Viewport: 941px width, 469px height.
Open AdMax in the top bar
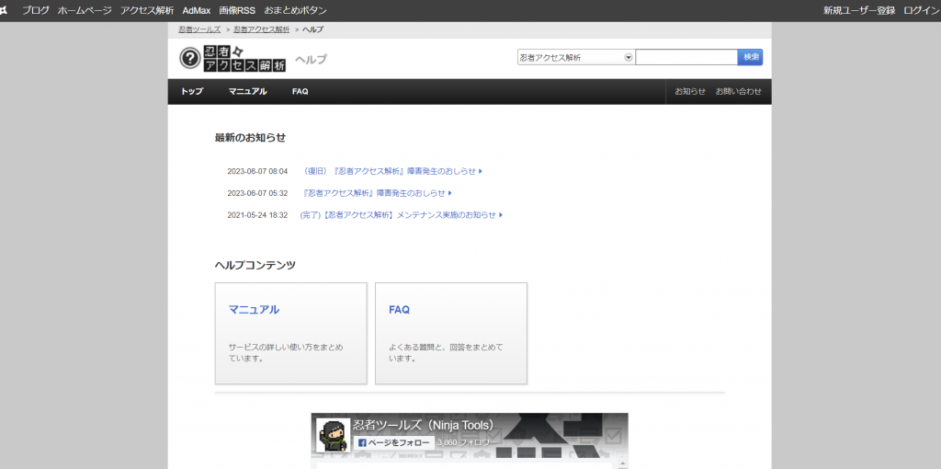point(197,10)
